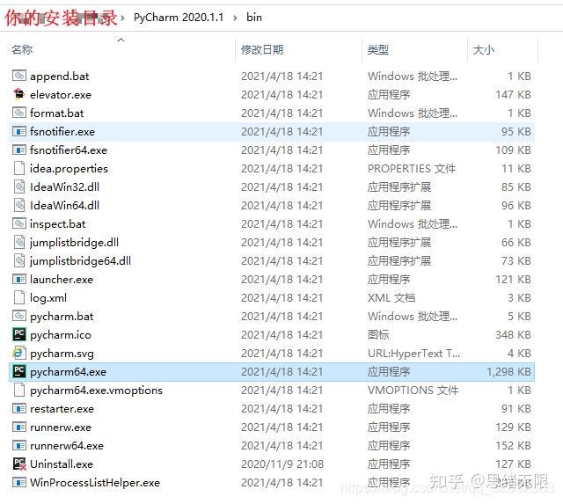Select the file name restarter.exe
563x504 pixels.
coord(62,409)
